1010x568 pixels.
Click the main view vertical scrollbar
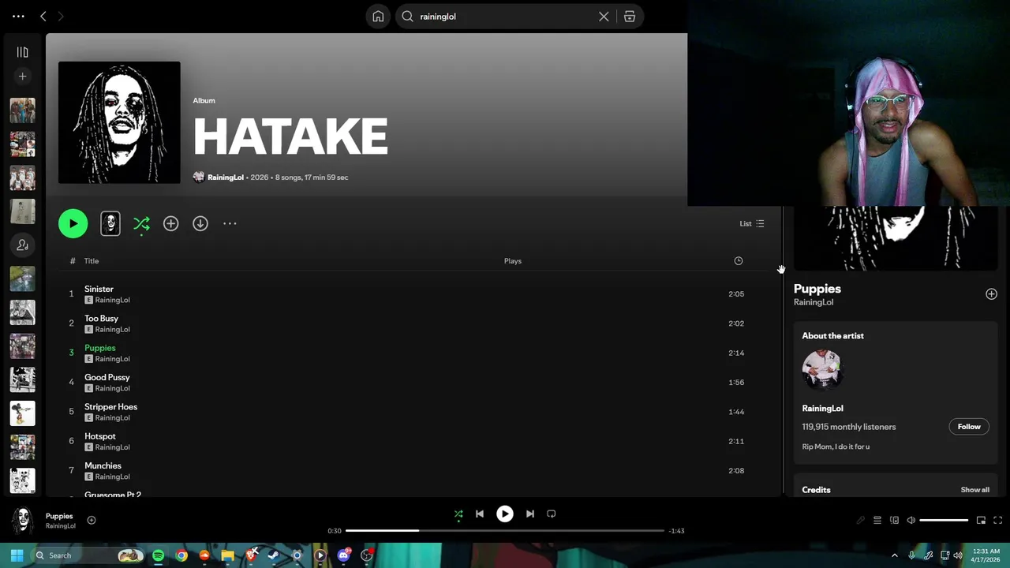coord(783,351)
